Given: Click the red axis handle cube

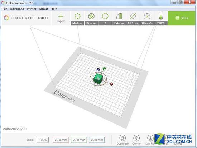Looking at the screenshot, I should [111, 84].
